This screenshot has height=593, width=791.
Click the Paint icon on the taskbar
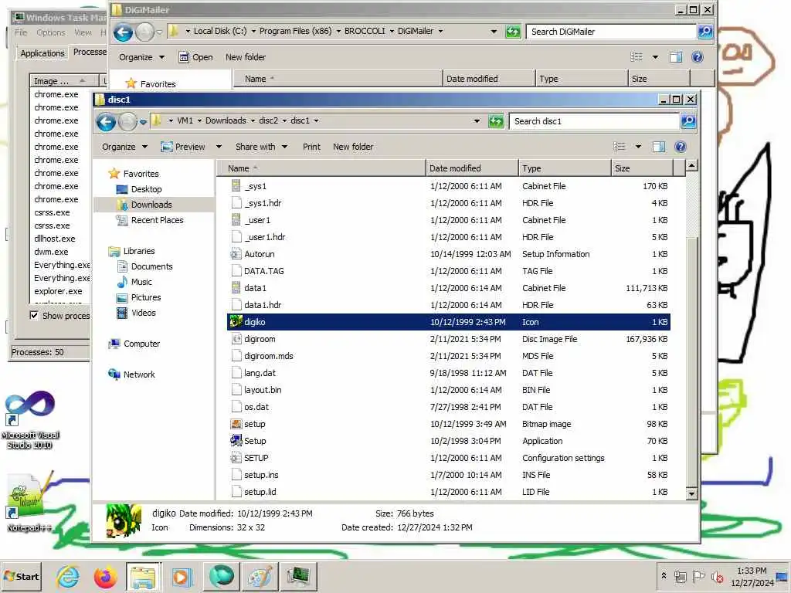tap(260, 576)
